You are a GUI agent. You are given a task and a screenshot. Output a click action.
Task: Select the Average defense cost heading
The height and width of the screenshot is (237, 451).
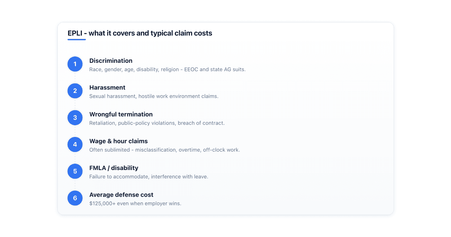pos(121,195)
